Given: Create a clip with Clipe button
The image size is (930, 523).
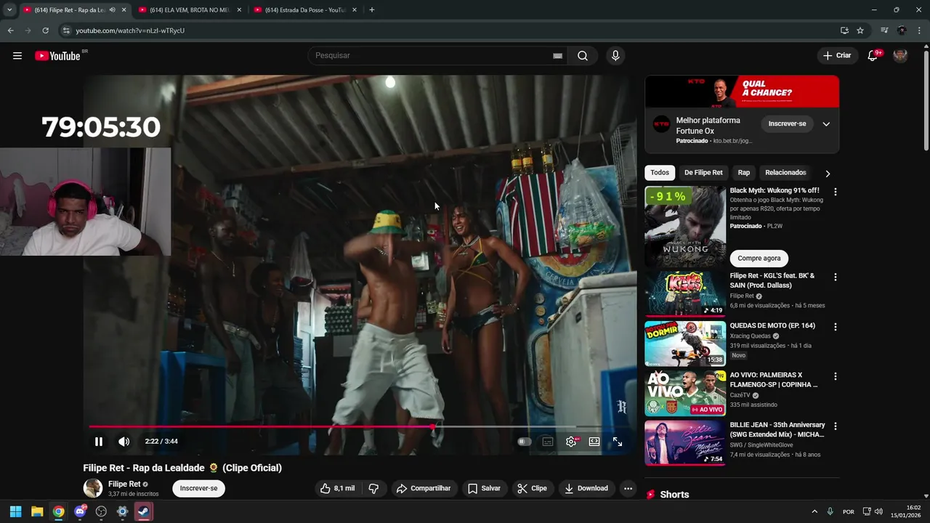Looking at the screenshot, I should (532, 488).
